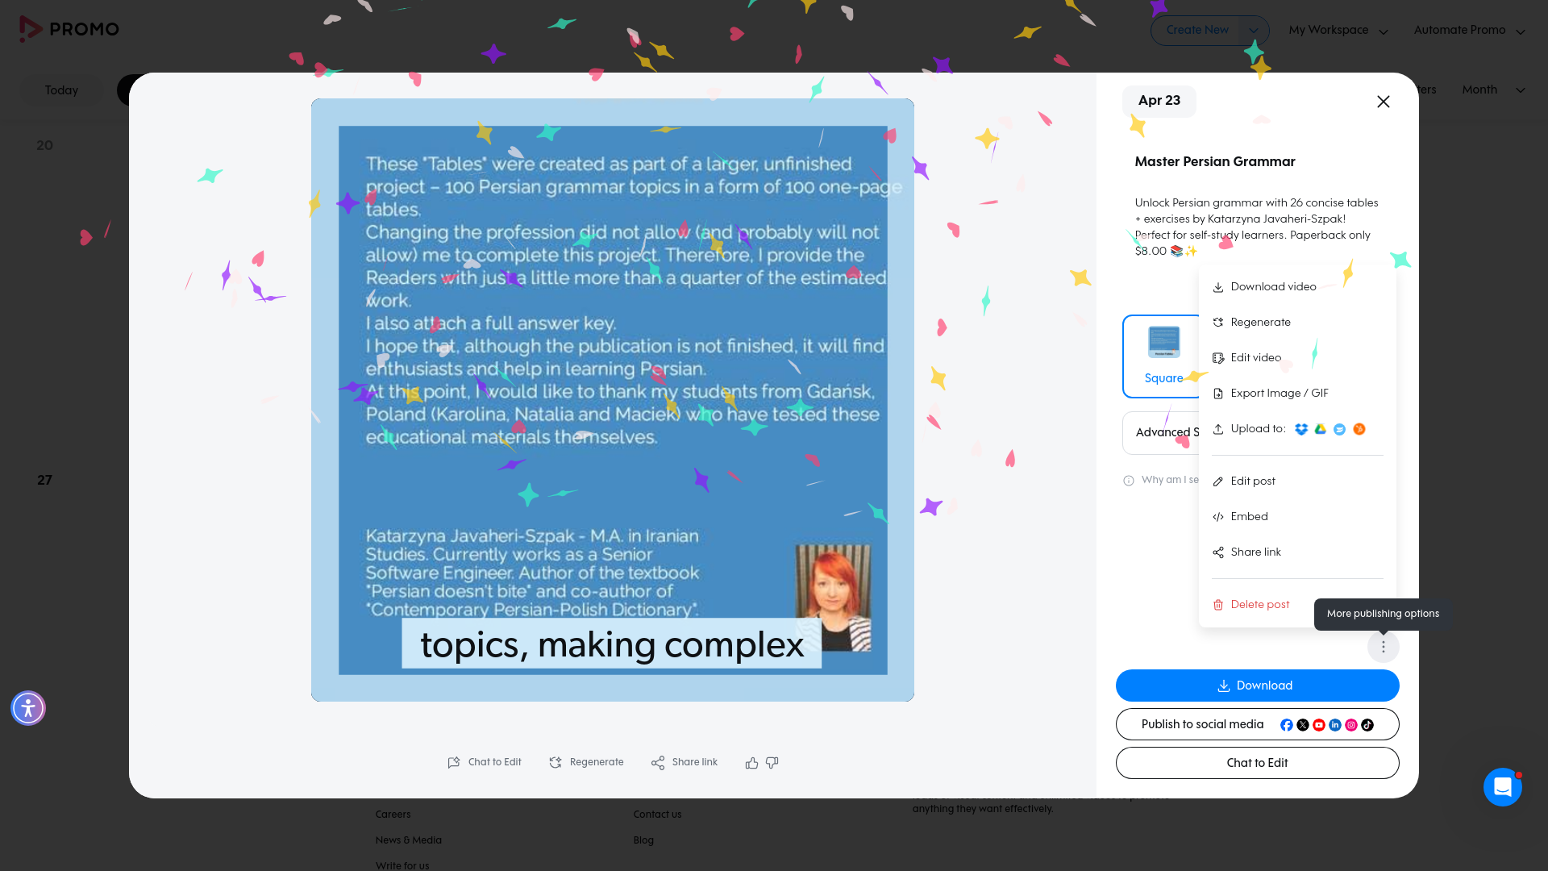1548x871 pixels.
Task: Choose Regenerate from the options menu
Action: point(1259,322)
